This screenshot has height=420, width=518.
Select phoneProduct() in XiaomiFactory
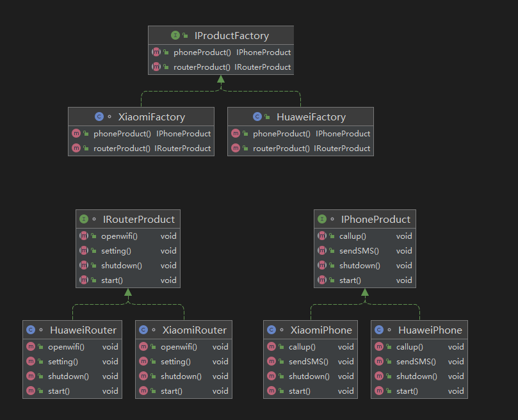[x=141, y=134]
